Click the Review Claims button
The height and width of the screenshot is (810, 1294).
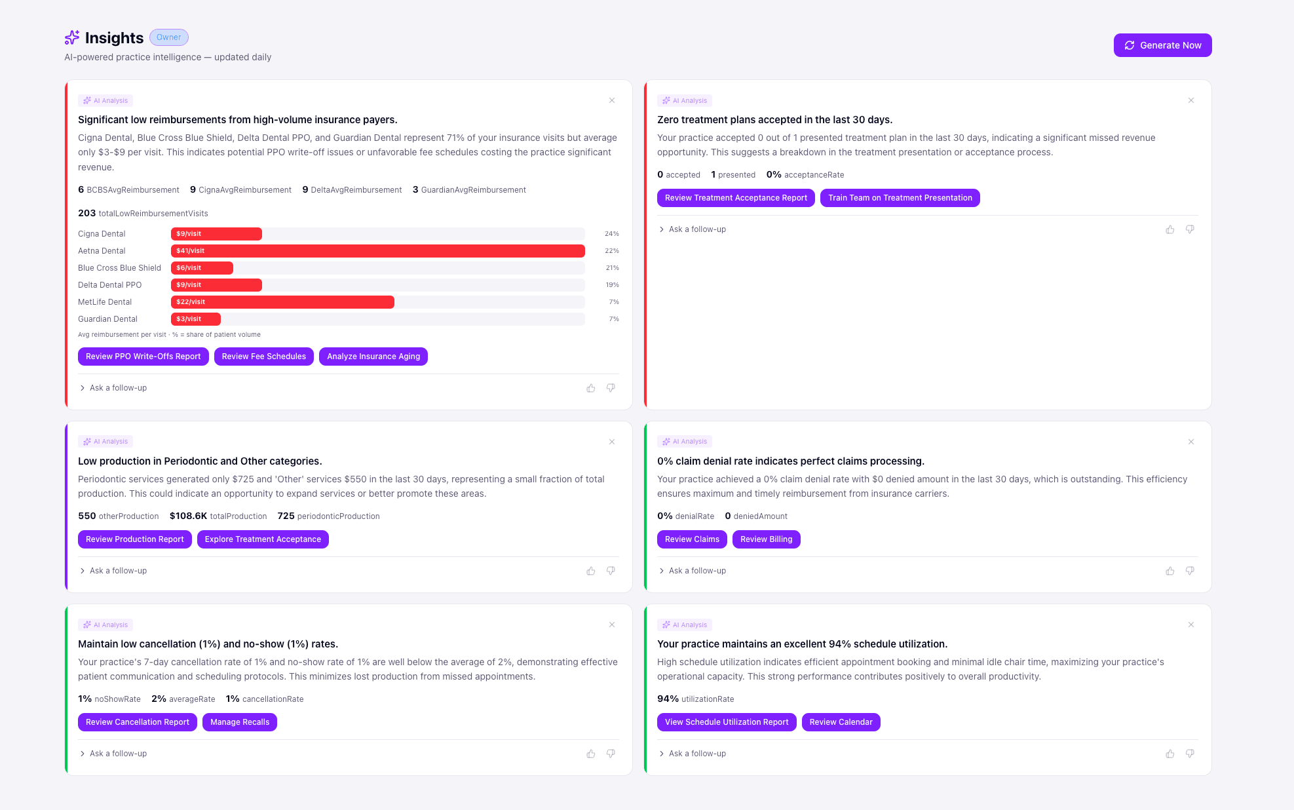[x=692, y=539]
